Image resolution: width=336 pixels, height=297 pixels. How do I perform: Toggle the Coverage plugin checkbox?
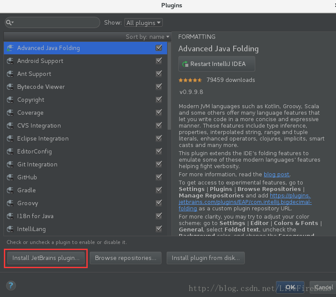coord(159,113)
